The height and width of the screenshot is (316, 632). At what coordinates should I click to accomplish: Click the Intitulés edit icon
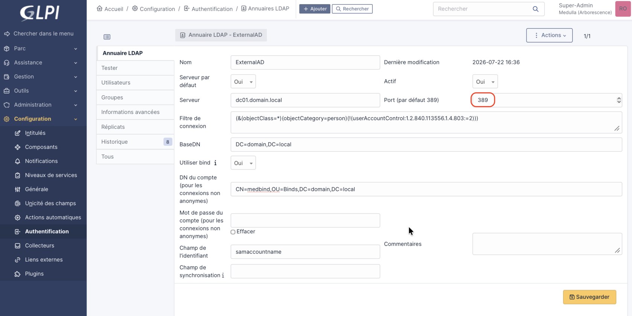[x=17, y=133]
